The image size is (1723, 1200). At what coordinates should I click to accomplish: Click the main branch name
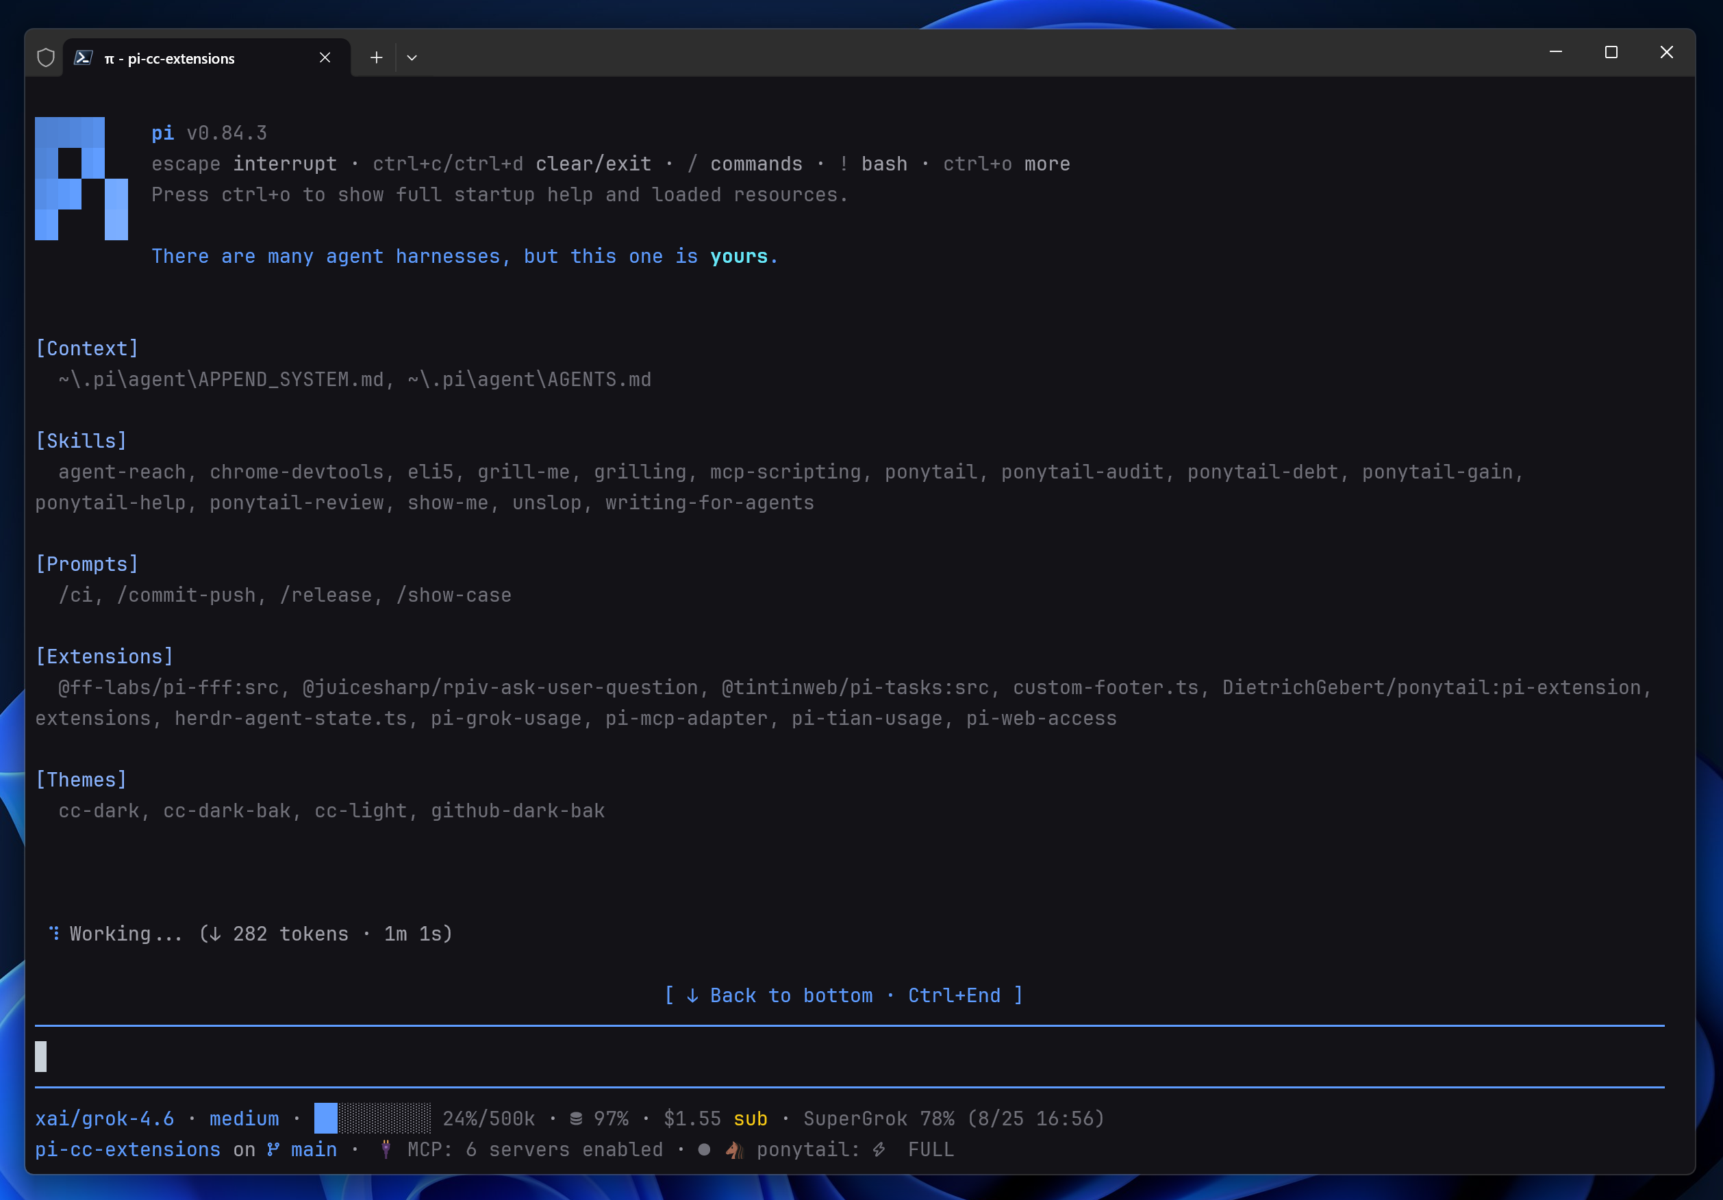(x=314, y=1150)
